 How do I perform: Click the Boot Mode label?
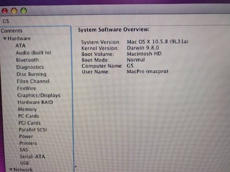[x=95, y=60]
